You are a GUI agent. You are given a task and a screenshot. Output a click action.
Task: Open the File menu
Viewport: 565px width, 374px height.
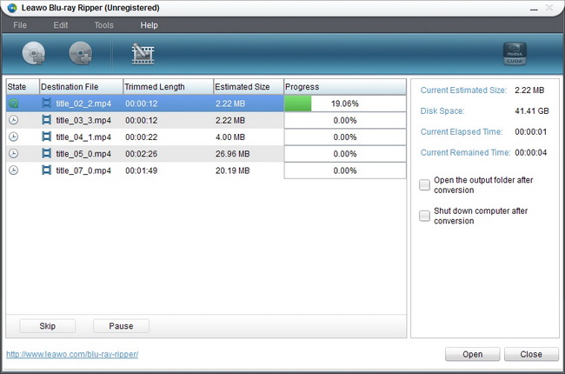click(x=20, y=25)
